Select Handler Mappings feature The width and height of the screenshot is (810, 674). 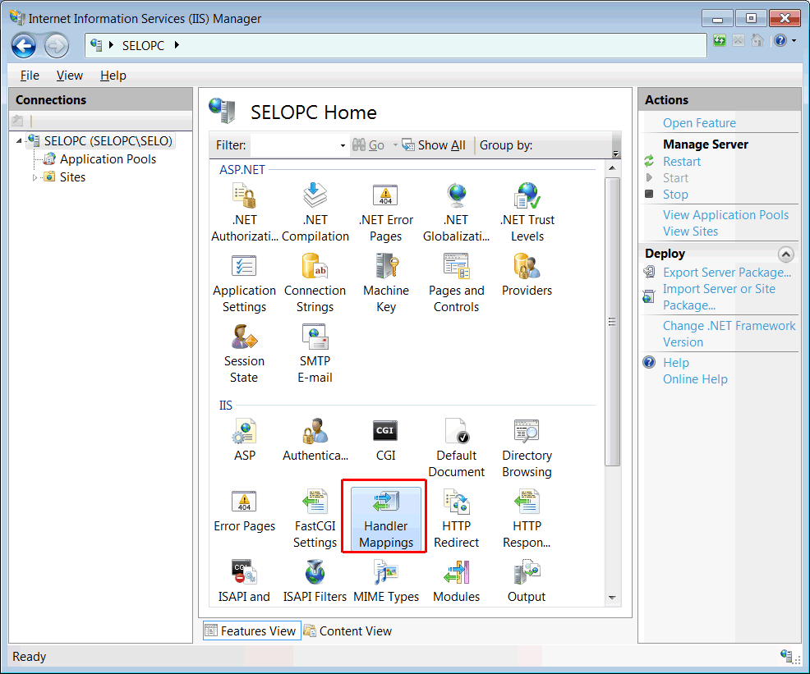pyautogui.click(x=386, y=519)
